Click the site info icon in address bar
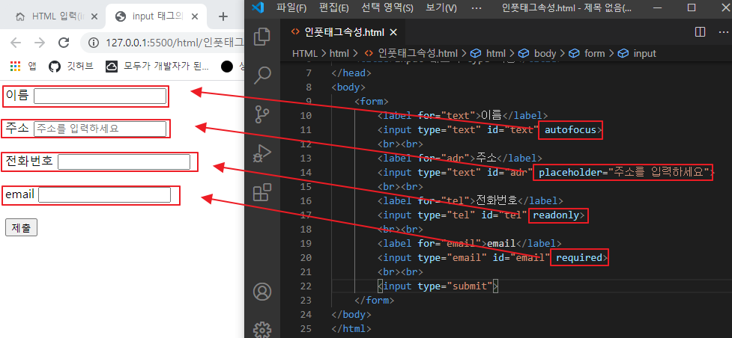This screenshot has height=338, width=732. point(94,43)
